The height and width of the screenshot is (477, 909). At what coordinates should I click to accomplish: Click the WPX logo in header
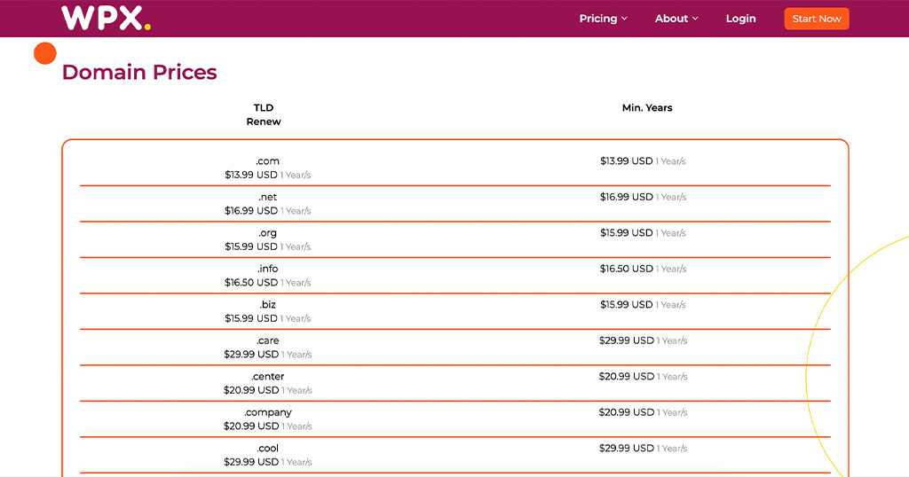tap(106, 19)
